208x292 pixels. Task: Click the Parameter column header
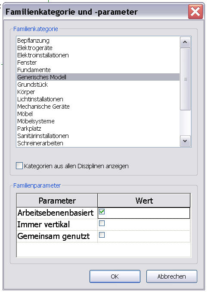[x=57, y=201]
